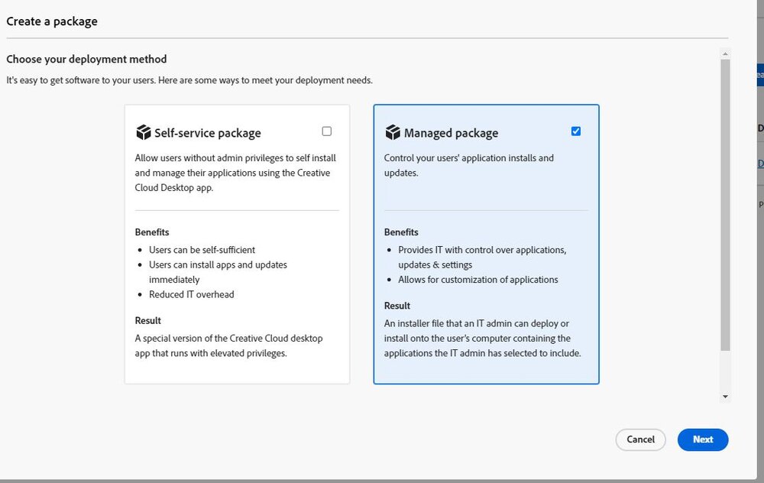Screen dimensions: 764x483
Task: Click the scrollbar down arrow
Action: coord(725,397)
